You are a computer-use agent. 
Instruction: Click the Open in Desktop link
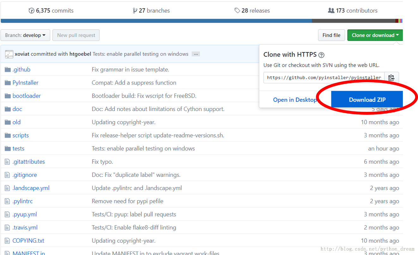pos(295,100)
